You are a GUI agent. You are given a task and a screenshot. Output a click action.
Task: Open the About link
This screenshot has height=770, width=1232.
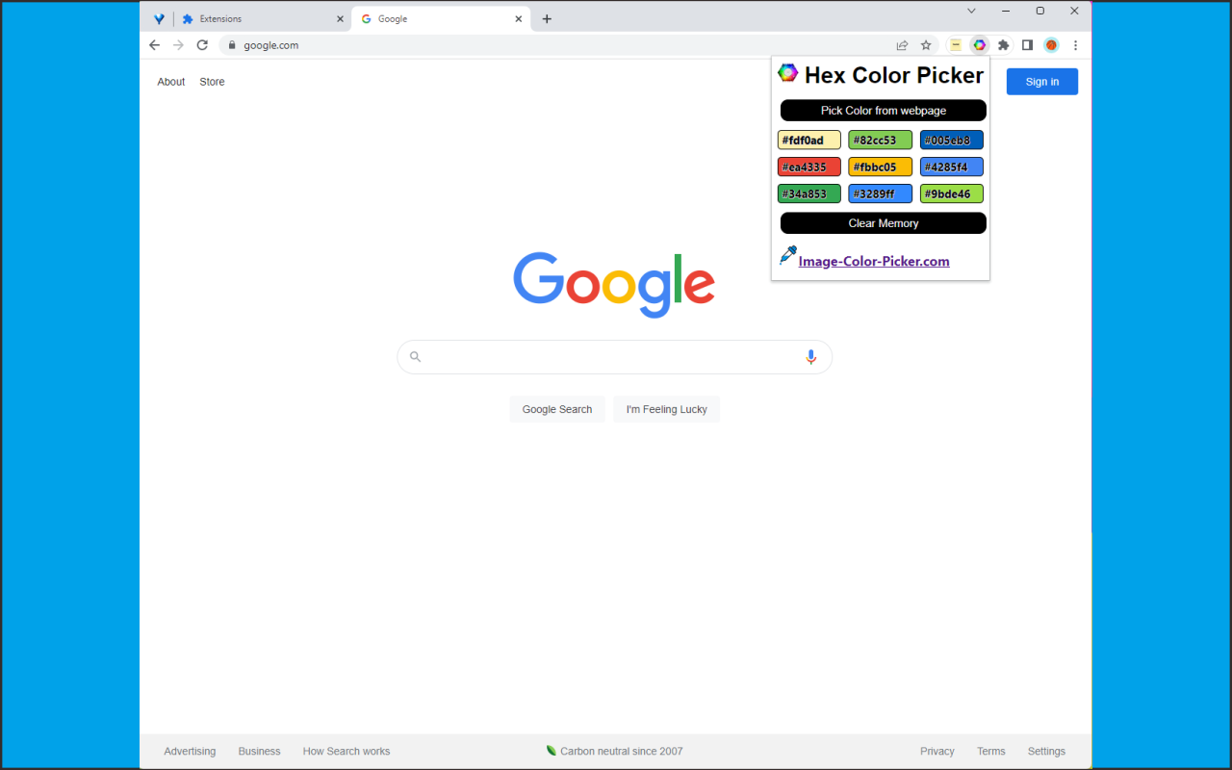click(x=171, y=82)
